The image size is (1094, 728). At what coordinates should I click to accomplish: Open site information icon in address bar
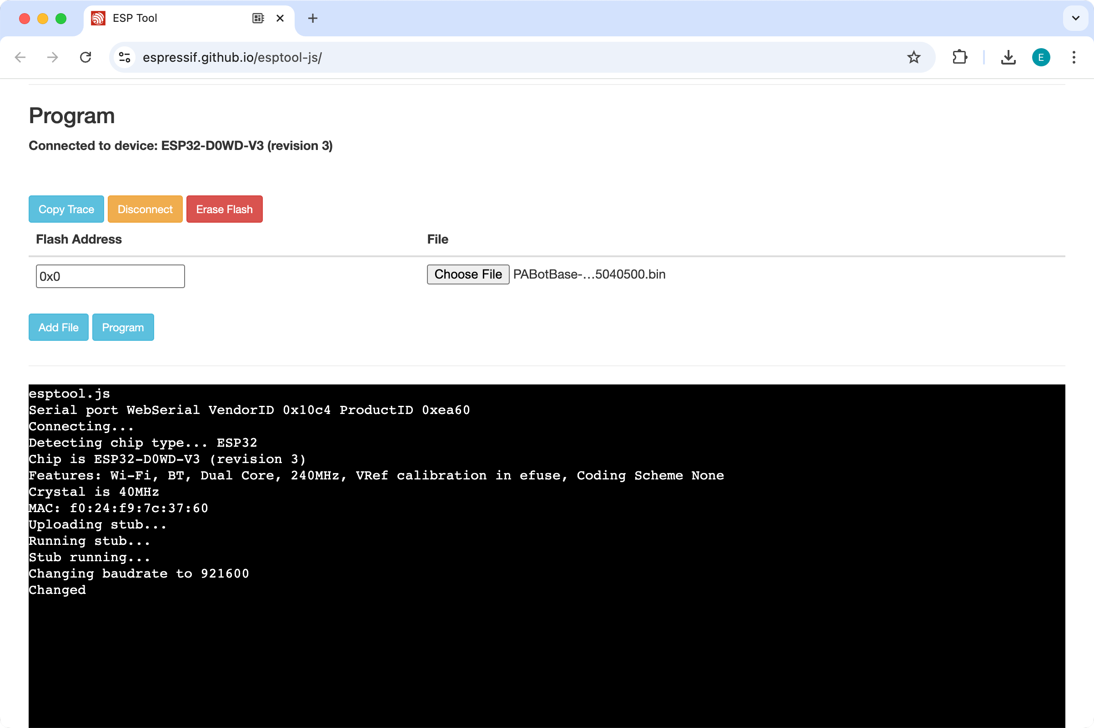125,58
